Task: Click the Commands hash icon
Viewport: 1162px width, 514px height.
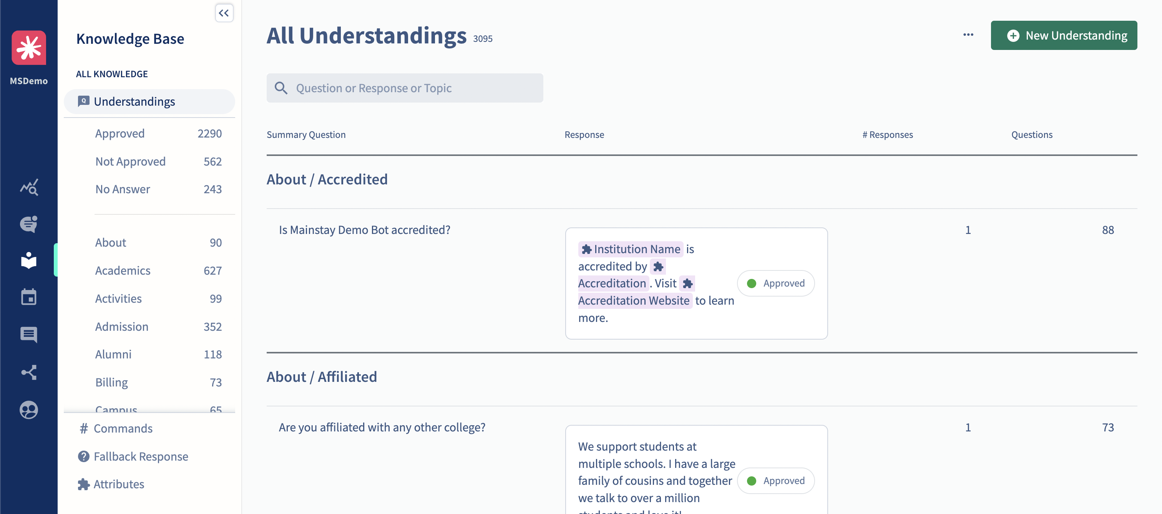Action: [x=83, y=428]
